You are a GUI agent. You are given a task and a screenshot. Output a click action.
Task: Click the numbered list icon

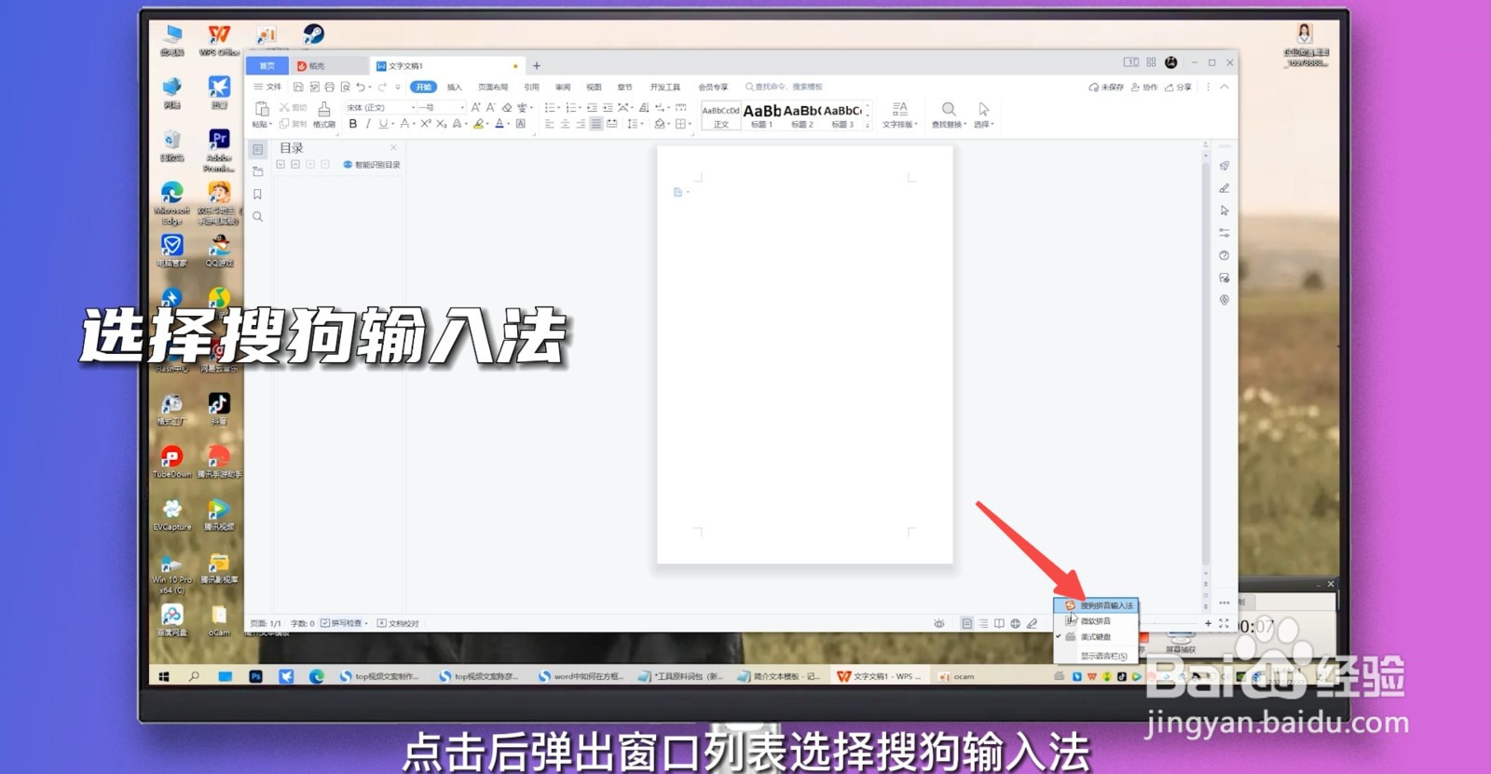pyautogui.click(x=570, y=107)
